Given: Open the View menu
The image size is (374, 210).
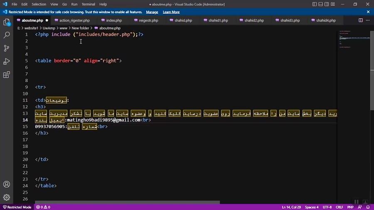Looking at the screenshot, I should point(54,4).
